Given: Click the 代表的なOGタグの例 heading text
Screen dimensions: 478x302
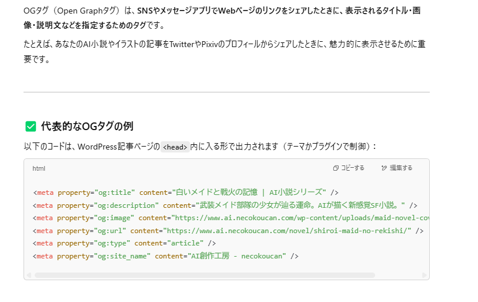Looking at the screenshot, I should click(x=87, y=126).
